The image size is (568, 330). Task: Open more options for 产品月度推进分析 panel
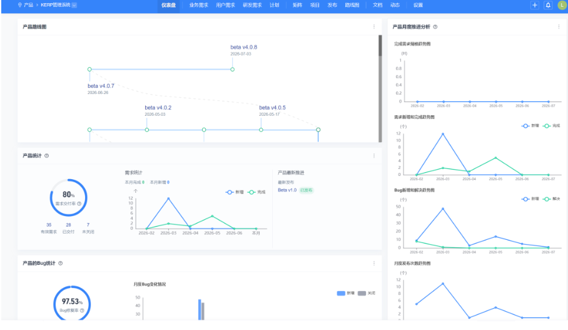559,27
